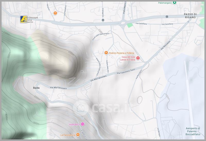This screenshot has height=141, width=206.
Task: Open Pedro's Pizzeria e Polleria restaurant marker
Action: coord(106,53)
